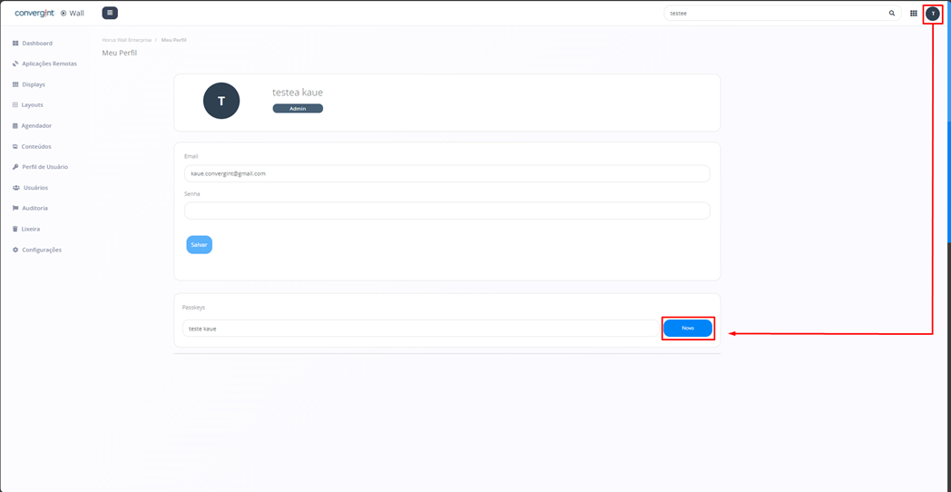The image size is (951, 492).
Task: Click the Horus Wall Enterprise breadcrumb link
Action: click(127, 40)
